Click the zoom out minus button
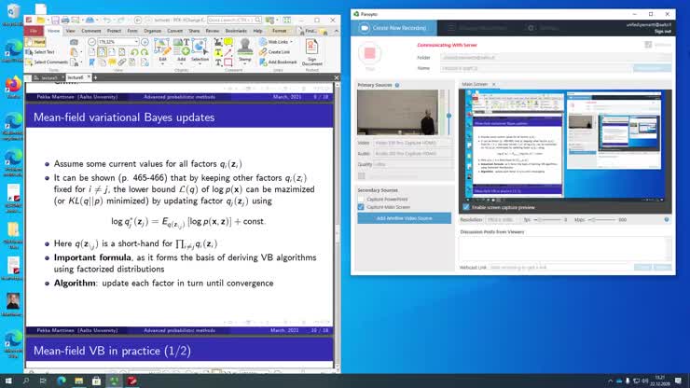 (92, 42)
